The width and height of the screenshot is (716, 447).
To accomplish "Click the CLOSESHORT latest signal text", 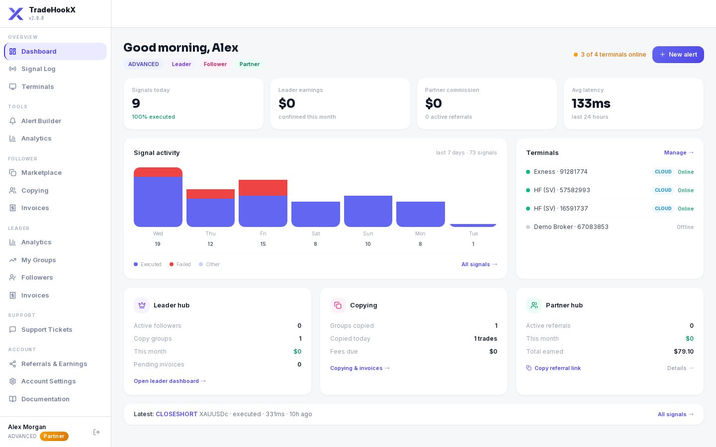I will (x=177, y=414).
